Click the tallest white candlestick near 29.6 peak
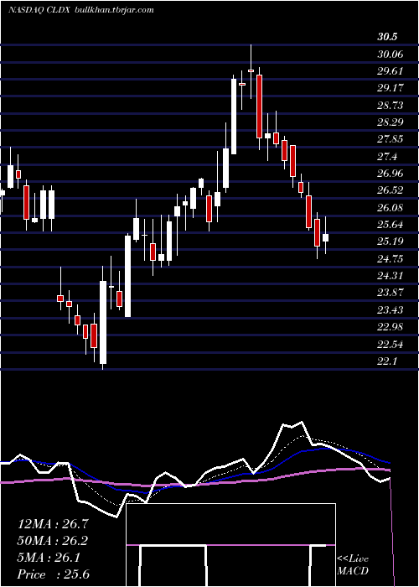Image resolution: width=419 pixels, height=587 pixels. pos(234,116)
